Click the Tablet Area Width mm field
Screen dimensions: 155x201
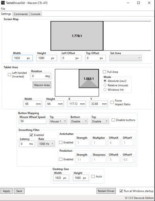click(32, 104)
